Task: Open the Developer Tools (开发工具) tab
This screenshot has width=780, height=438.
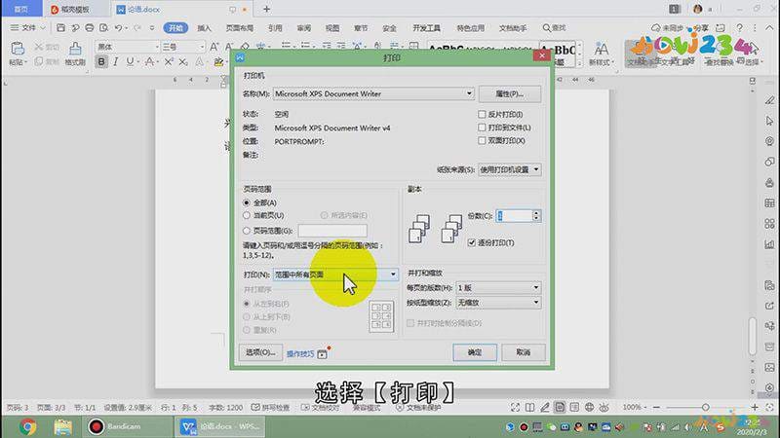Action: tap(426, 28)
